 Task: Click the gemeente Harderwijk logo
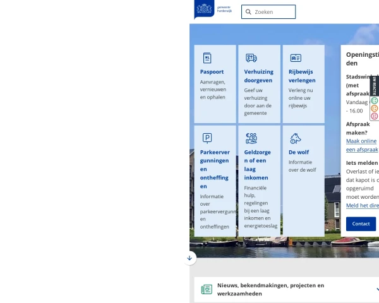point(214,9)
